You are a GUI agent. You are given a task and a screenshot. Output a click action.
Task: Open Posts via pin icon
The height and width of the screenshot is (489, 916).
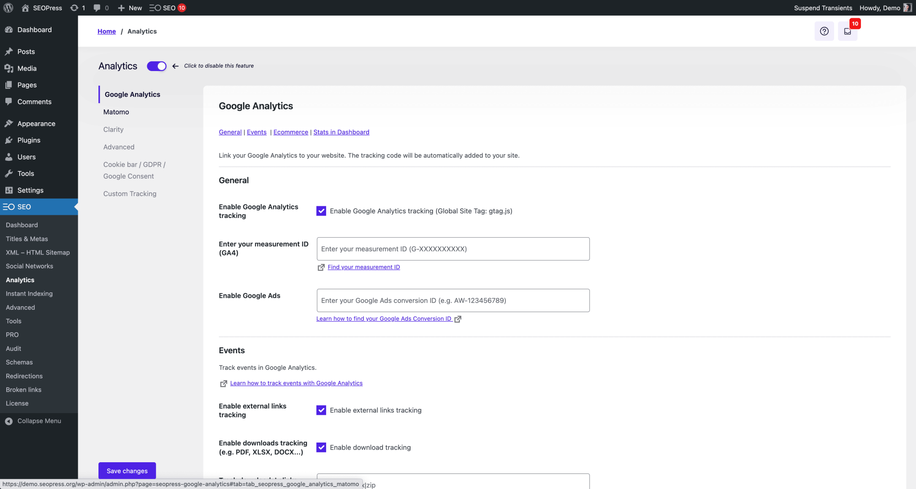8,51
